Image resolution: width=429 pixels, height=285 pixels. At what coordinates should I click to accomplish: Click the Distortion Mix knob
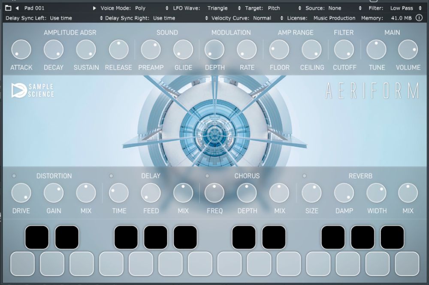pos(86,193)
